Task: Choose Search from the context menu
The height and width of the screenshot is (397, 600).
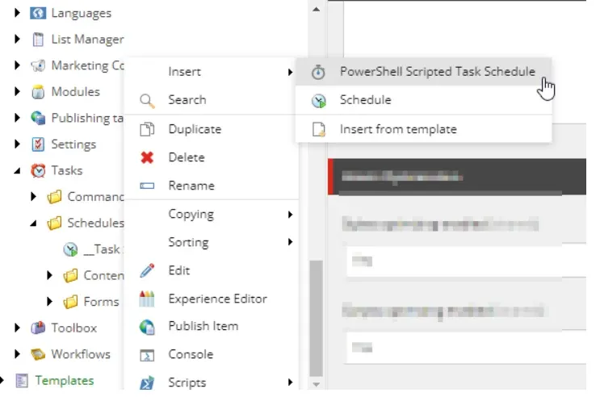Action: click(212, 100)
